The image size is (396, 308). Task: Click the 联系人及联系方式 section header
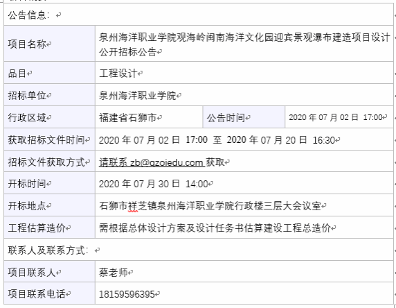[48, 250]
